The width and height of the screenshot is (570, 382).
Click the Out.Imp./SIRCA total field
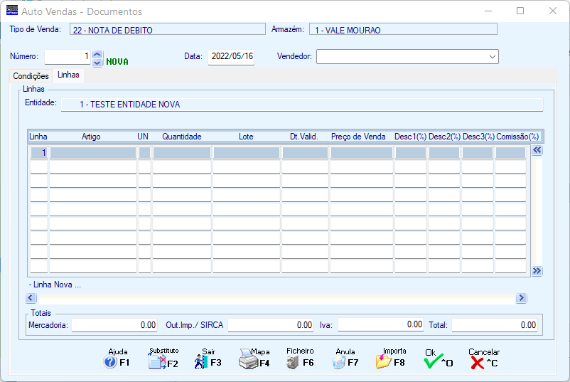pyautogui.click(x=271, y=325)
